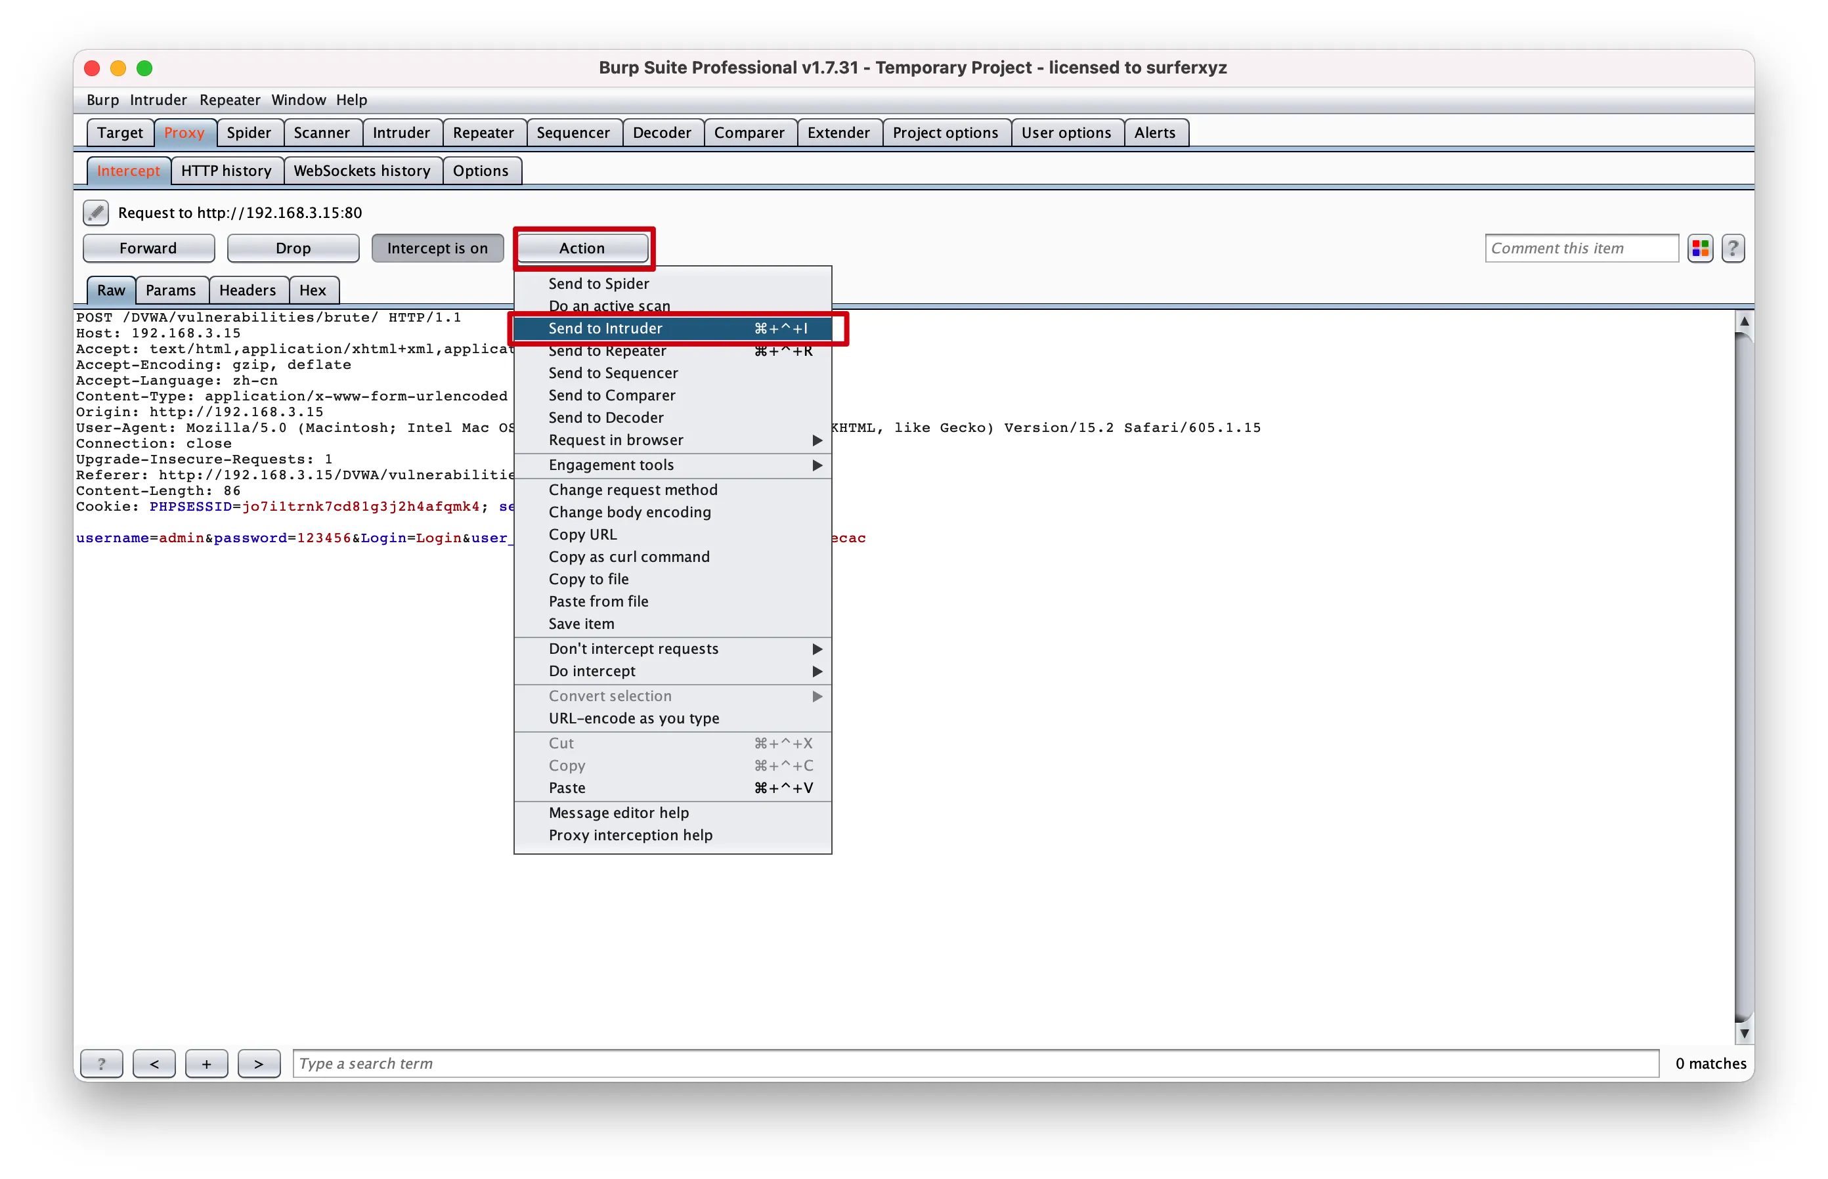Go to next search match
The width and height of the screenshot is (1828, 1179).
[259, 1063]
